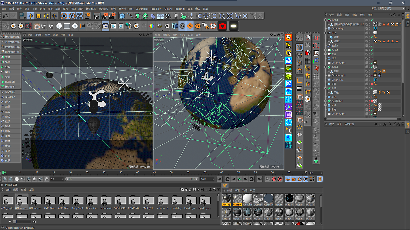
Task: Select the Rotate tool
Action: click(46, 16)
